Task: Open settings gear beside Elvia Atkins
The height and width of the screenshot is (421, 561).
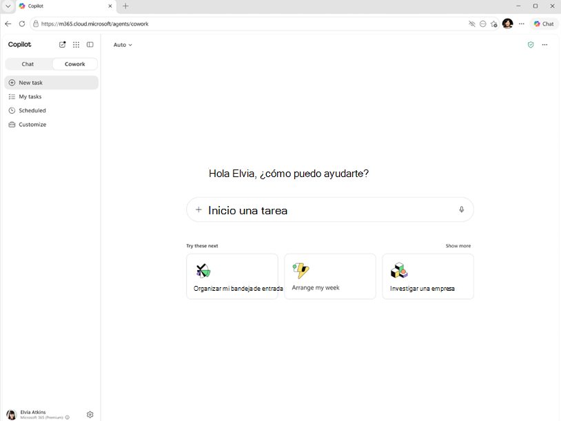Action: coord(90,414)
